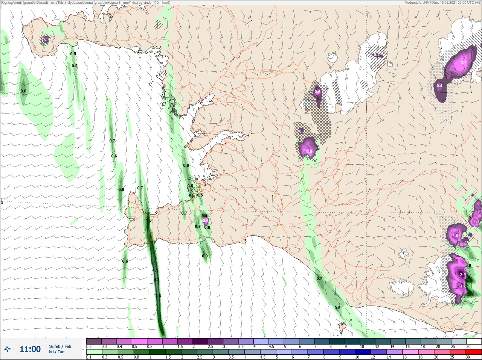Click the Rigning/skúrir map title text
This screenshot has width=482, height=360.
tap(85, 3)
